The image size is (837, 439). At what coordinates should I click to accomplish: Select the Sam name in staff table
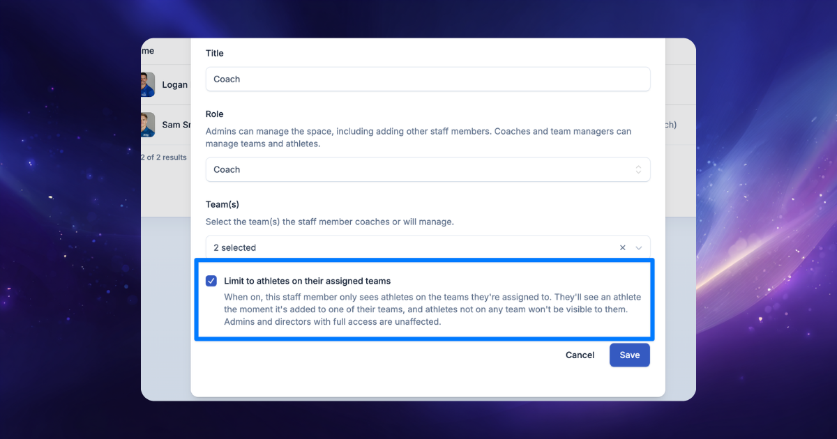tap(176, 125)
